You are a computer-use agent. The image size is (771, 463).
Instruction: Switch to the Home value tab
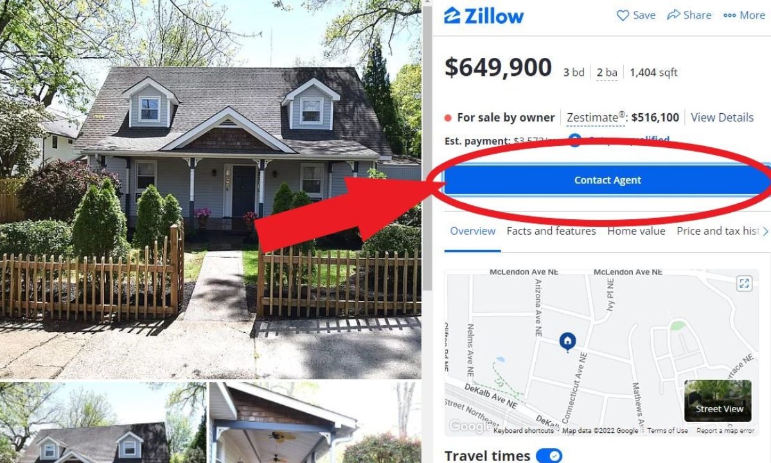click(x=637, y=231)
